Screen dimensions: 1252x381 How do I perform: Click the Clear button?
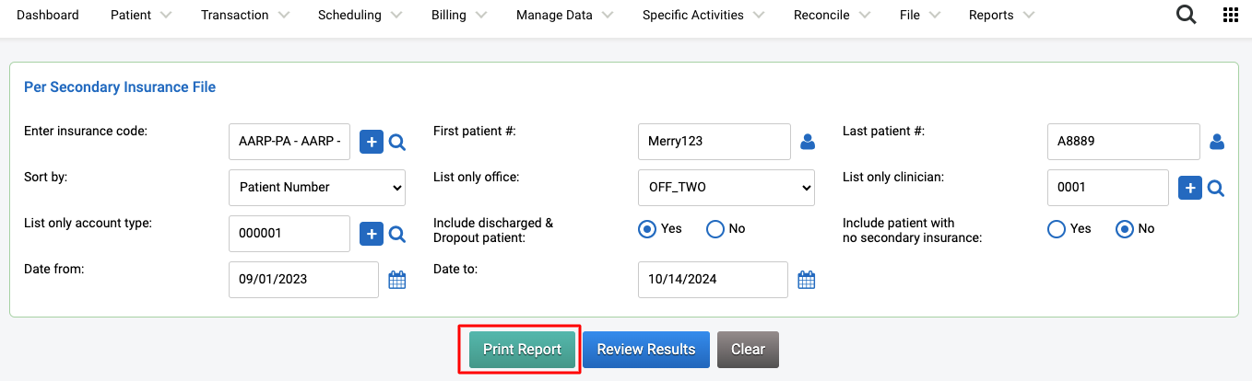click(x=748, y=350)
